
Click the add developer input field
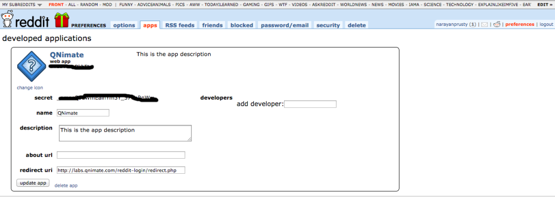[310, 104]
